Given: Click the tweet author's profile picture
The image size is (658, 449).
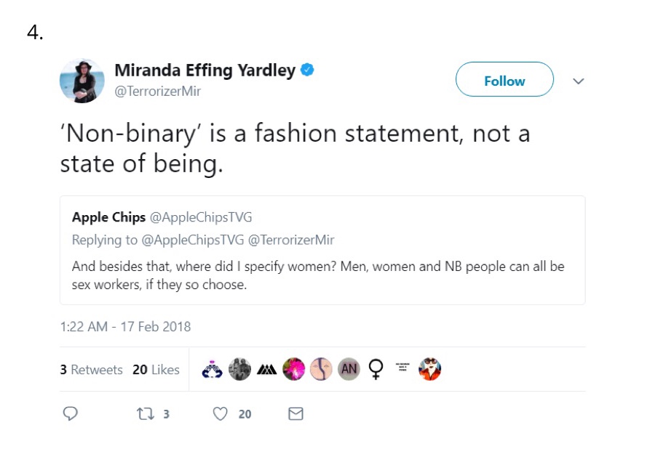Looking at the screenshot, I should pos(82,81).
